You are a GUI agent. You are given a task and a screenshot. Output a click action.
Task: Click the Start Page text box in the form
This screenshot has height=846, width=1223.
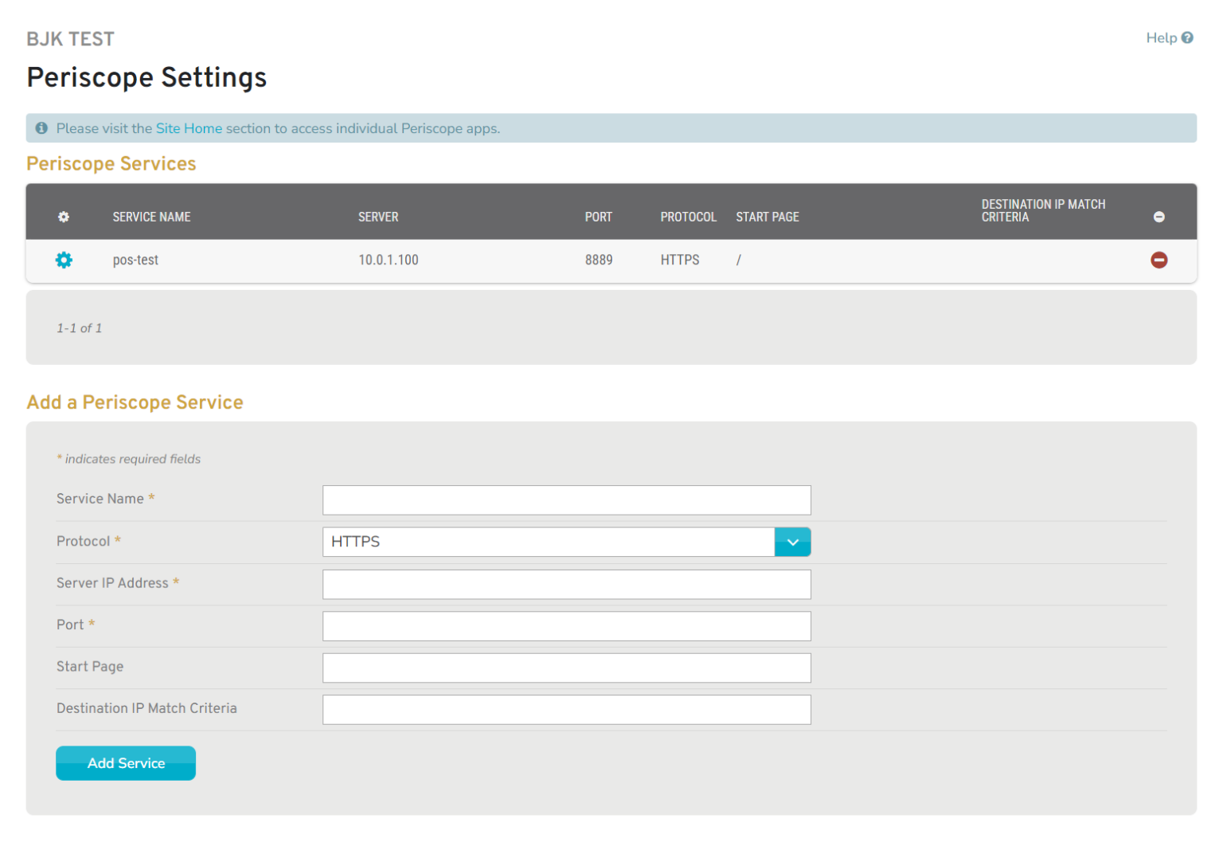point(566,668)
